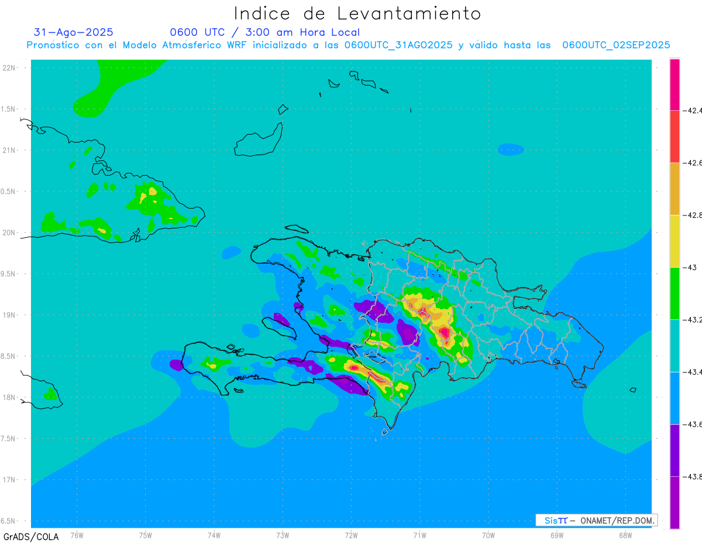Select the '22N' latitude label

click(x=9, y=68)
